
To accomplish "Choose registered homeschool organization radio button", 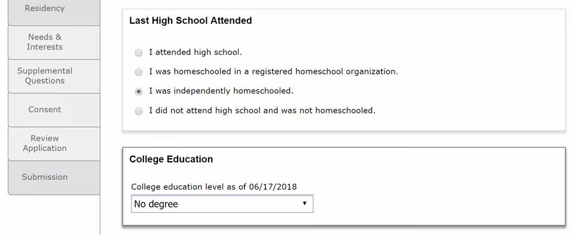I will [138, 72].
